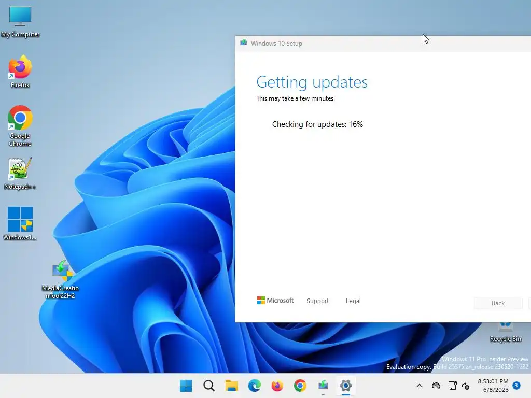Screen dimensions: 531x398
Task: Click the Windows 10 Setup title text
Action: [x=276, y=44]
